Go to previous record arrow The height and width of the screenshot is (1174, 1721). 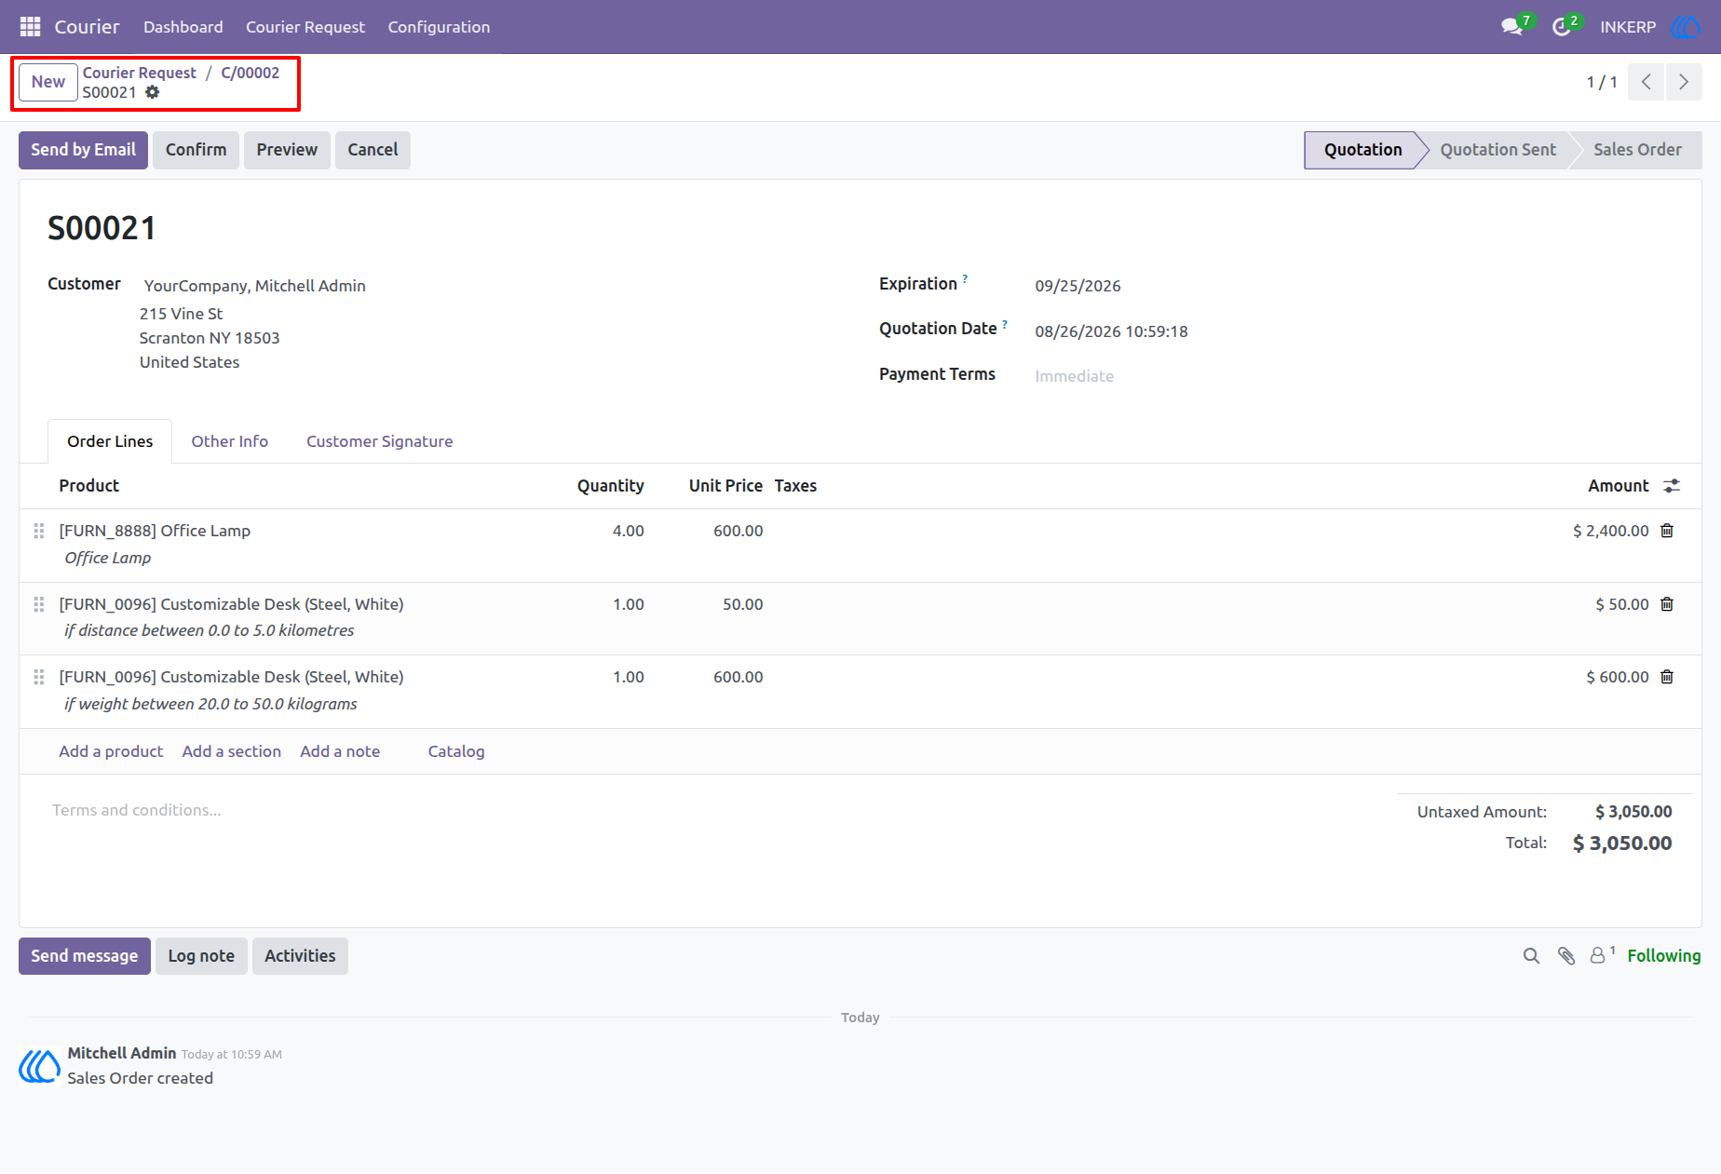pyautogui.click(x=1646, y=82)
